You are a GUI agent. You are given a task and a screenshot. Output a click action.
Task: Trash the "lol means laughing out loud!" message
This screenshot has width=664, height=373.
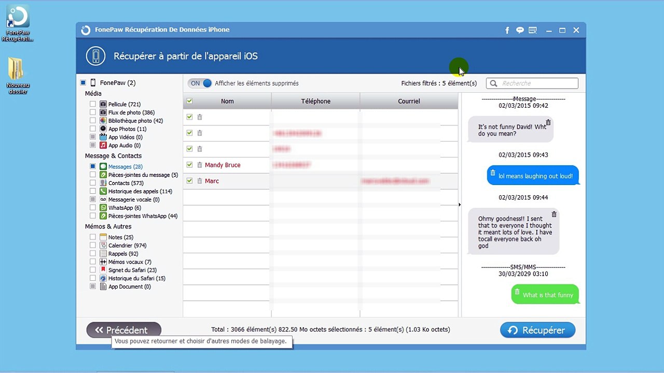[493, 173]
